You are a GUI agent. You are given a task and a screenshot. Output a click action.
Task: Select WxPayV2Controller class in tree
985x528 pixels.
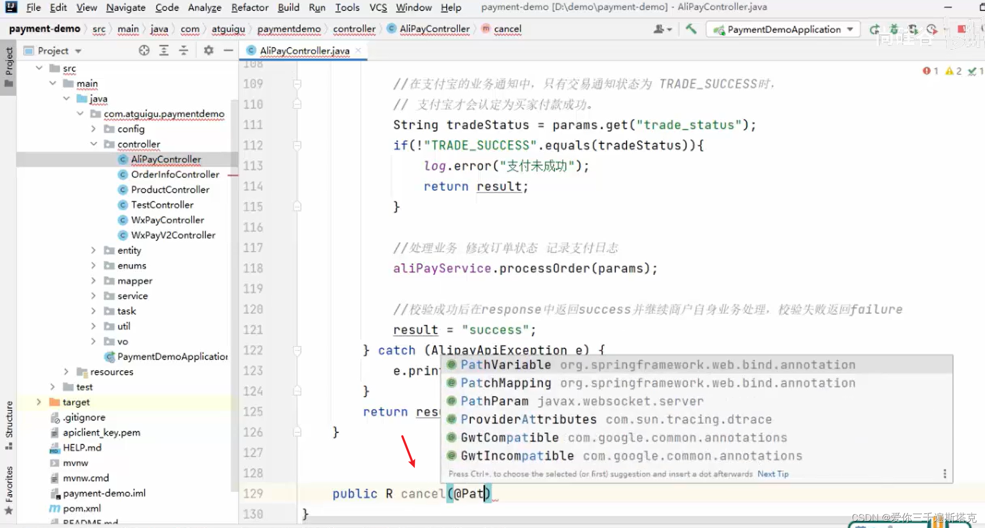point(173,235)
